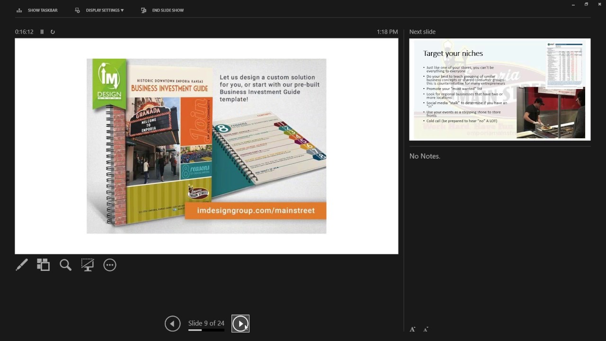This screenshot has width=606, height=341.
Task: Minimize the presenter view window
Action: [x=573, y=4]
